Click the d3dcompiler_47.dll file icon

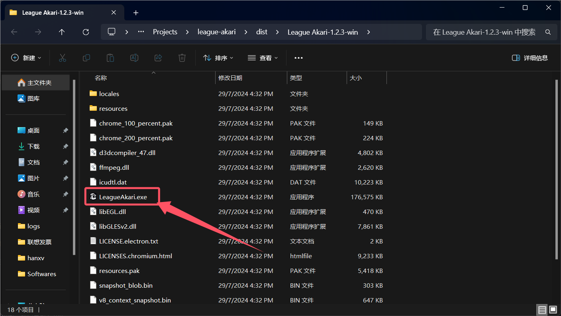pyautogui.click(x=93, y=153)
